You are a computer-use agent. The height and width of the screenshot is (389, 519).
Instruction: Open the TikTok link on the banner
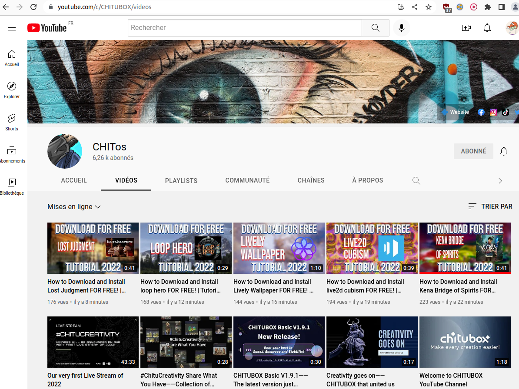point(506,112)
